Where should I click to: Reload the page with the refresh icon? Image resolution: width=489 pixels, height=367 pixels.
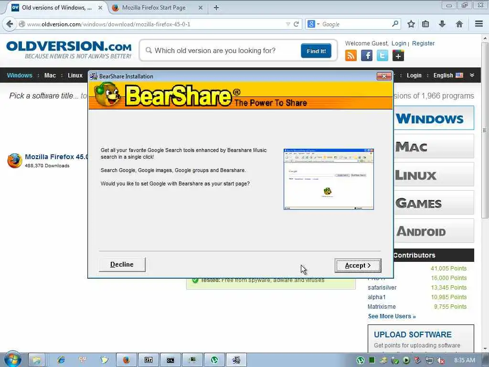tap(296, 24)
